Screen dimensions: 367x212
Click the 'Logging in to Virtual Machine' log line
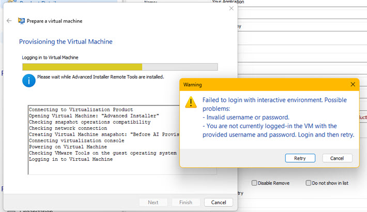point(71,159)
